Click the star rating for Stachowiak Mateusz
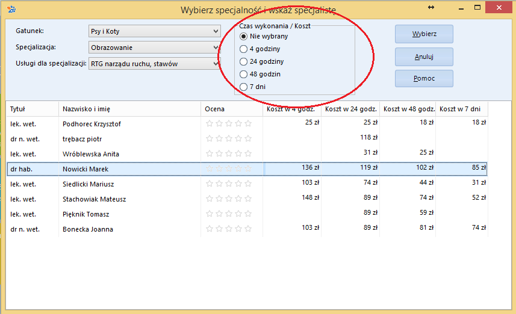The width and height of the screenshot is (516, 314). point(229,199)
